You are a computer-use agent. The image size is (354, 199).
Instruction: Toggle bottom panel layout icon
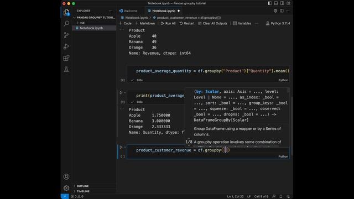pyautogui.click(x=276, y=3)
